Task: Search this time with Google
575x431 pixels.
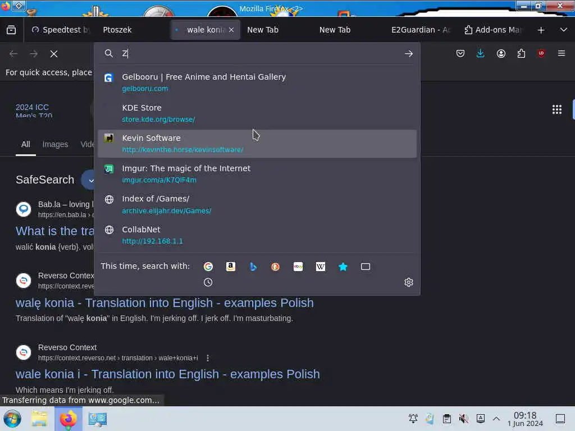Action: pos(208,267)
